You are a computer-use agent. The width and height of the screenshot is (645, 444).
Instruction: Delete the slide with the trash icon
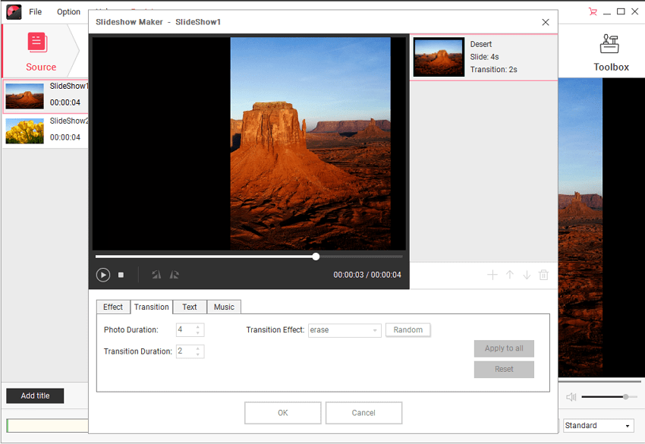(543, 275)
